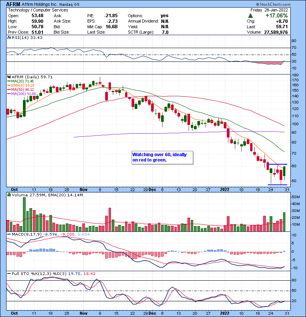
Task: Click the MA(20) 71.45 legend entry
Action: click(21, 81)
